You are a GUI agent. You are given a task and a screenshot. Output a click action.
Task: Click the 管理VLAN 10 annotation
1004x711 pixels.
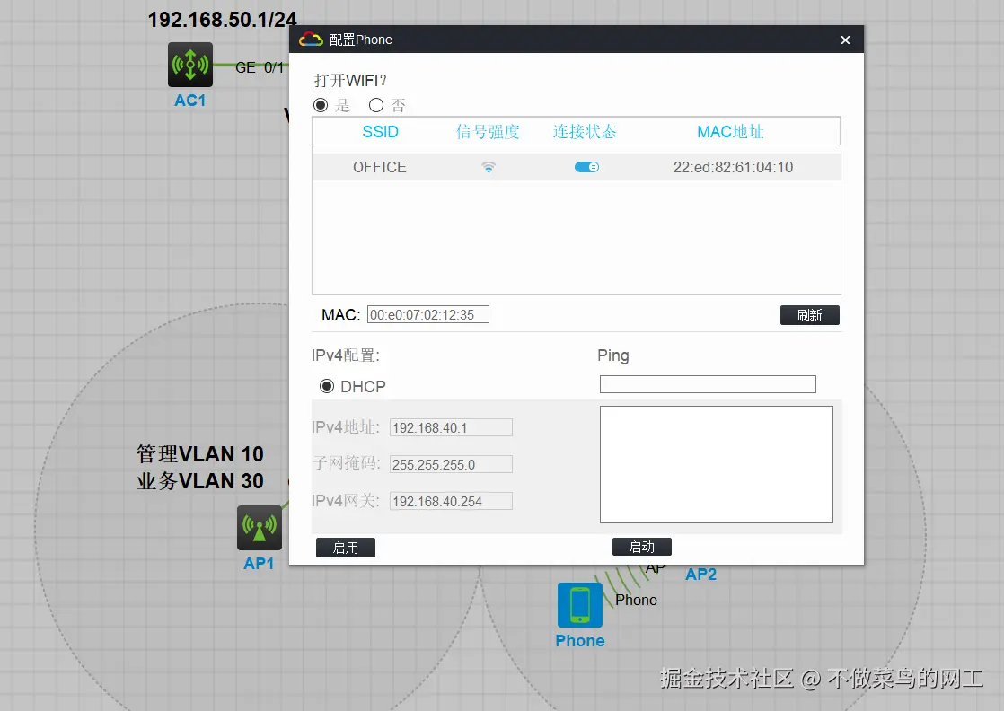(199, 453)
